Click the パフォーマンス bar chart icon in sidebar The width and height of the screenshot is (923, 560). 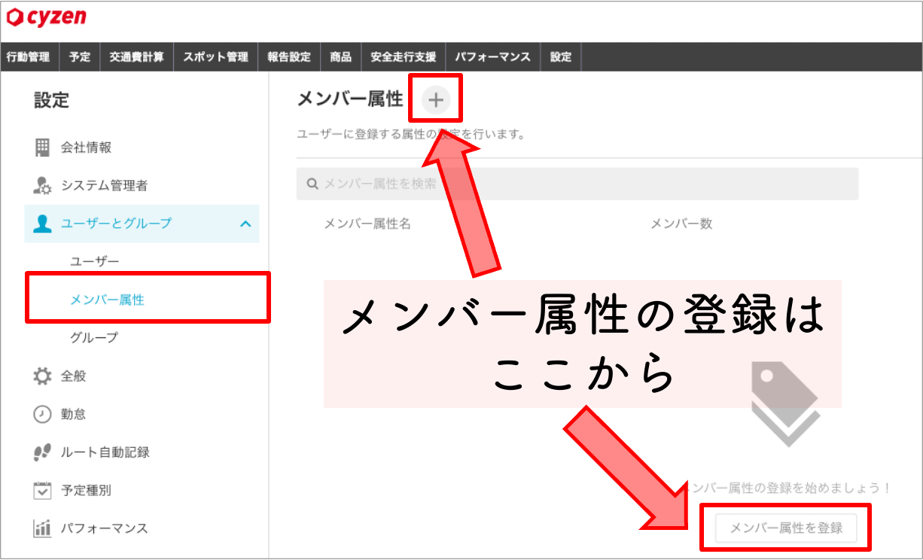click(x=43, y=528)
